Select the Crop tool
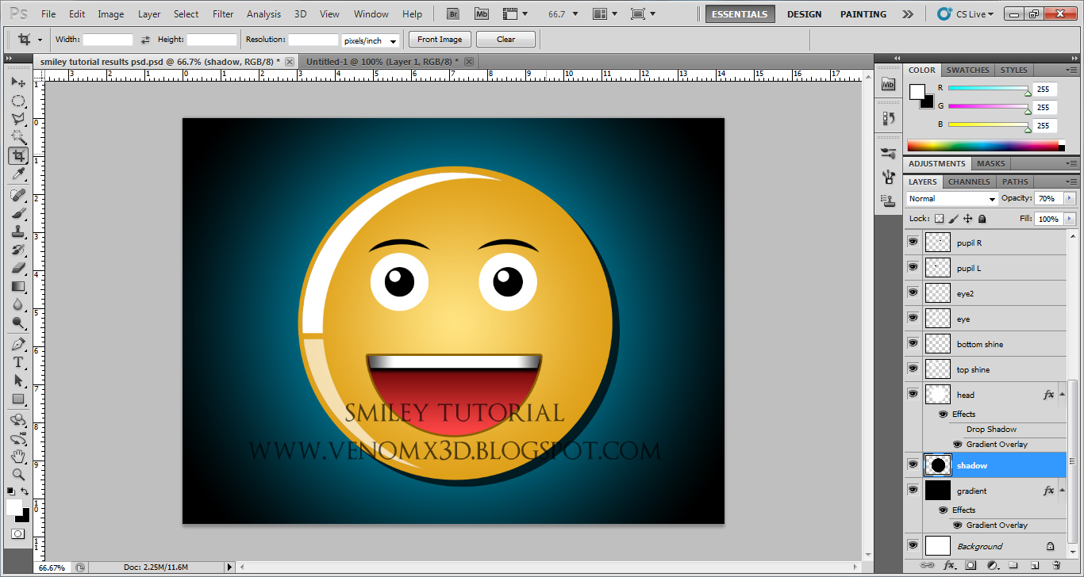Screen dimensions: 1084x577 pos(17,155)
